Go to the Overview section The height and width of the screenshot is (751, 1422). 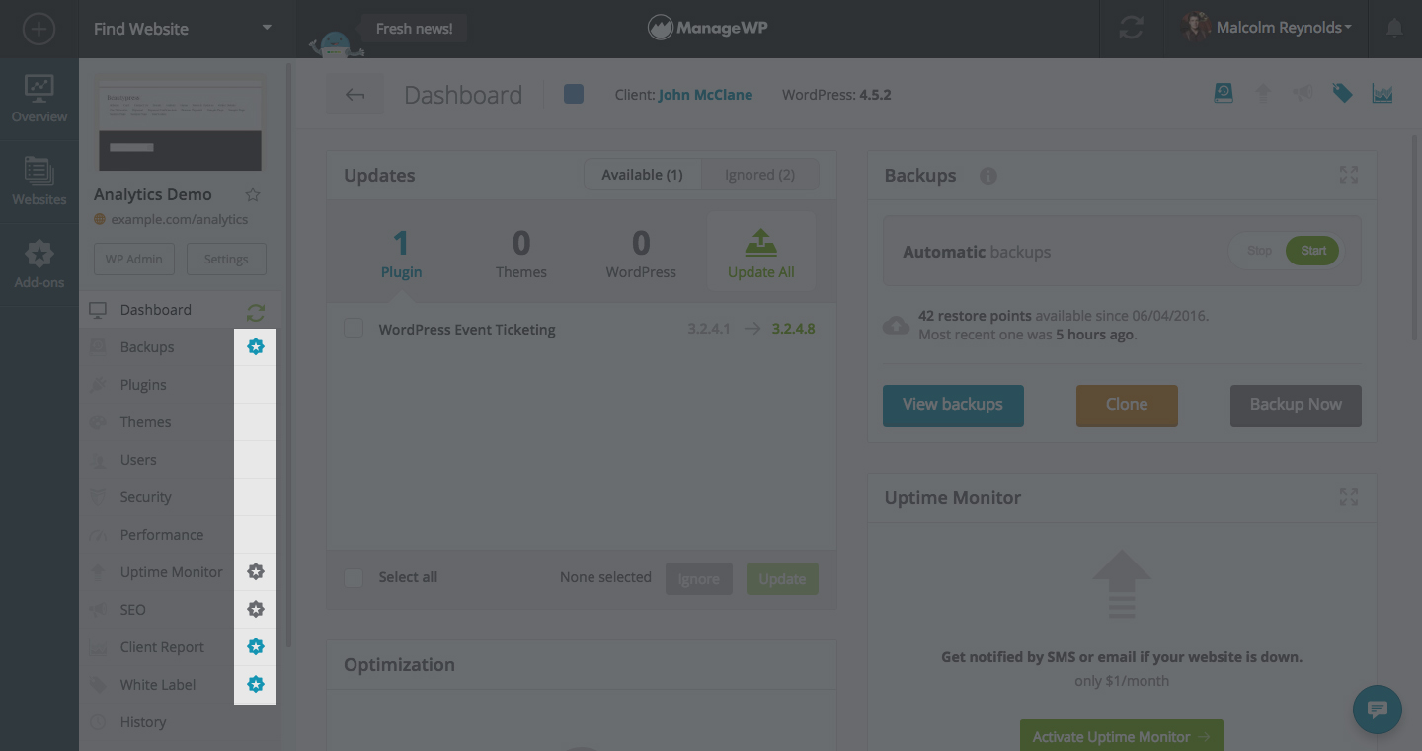tap(39, 99)
